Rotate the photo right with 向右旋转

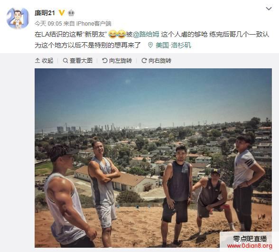coord(157,61)
